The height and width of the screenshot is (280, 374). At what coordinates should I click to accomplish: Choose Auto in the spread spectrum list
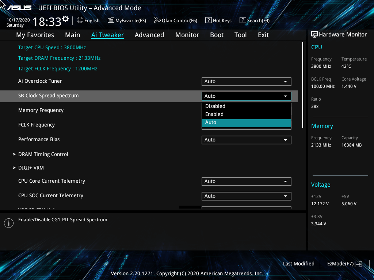[247, 123]
